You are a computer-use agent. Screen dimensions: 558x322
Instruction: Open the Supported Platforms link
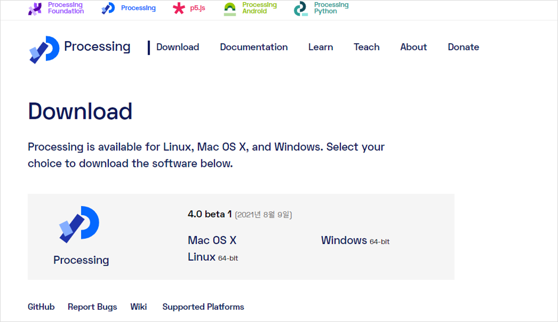coord(203,307)
